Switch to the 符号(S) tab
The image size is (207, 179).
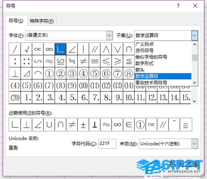pyautogui.click(x=16, y=21)
